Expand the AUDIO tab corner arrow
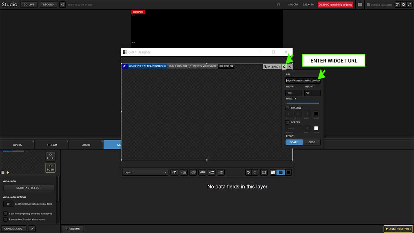This screenshot has height=233, width=414. (101, 142)
